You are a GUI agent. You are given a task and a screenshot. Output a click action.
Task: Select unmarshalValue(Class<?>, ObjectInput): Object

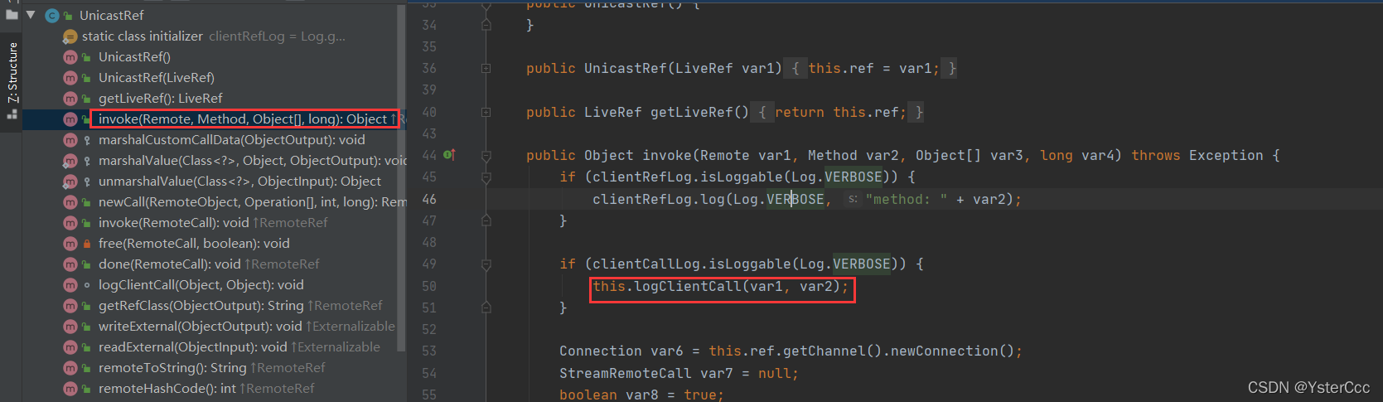(x=239, y=182)
